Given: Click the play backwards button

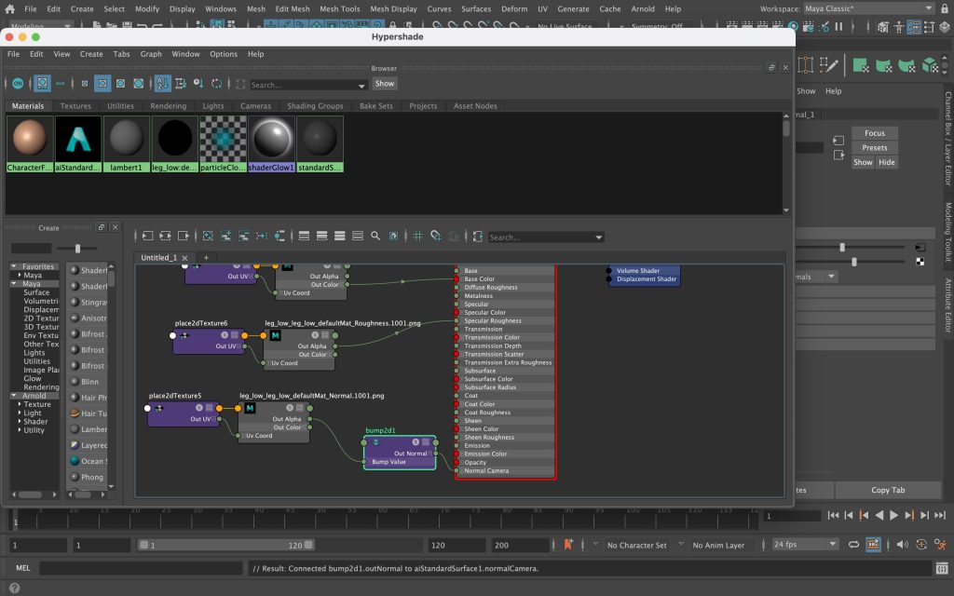Looking at the screenshot, I should pos(879,516).
